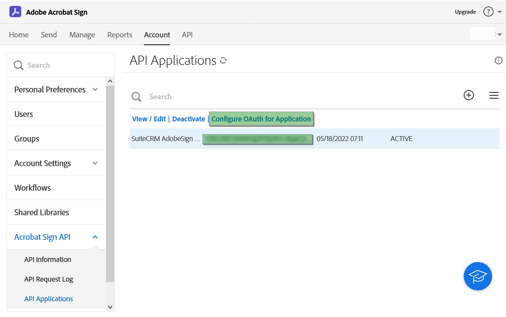
Task: Click View / Edit link
Action: (x=149, y=119)
